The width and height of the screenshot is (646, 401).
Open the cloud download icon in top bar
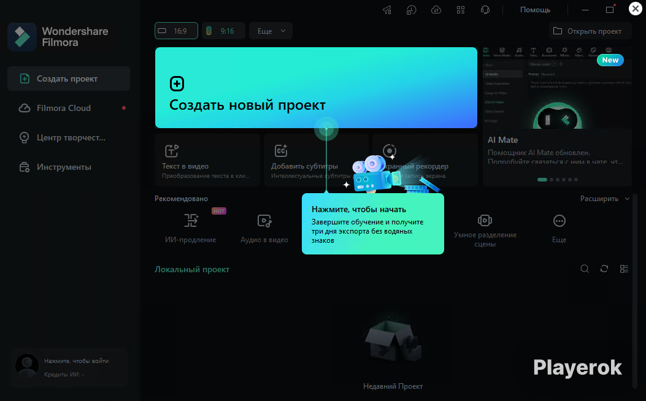436,10
